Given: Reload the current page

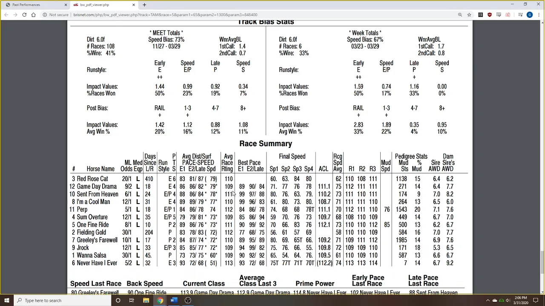Looking at the screenshot, I should point(24,15).
